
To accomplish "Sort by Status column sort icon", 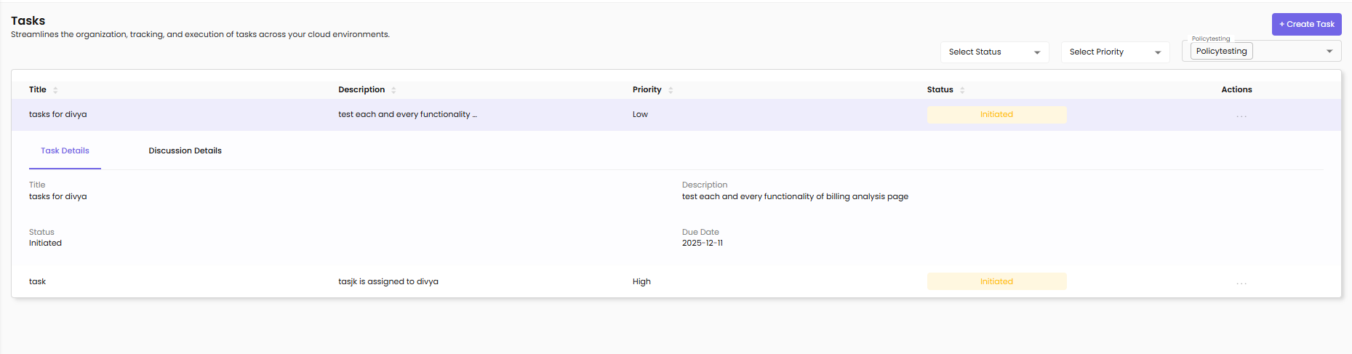I will coord(962,90).
